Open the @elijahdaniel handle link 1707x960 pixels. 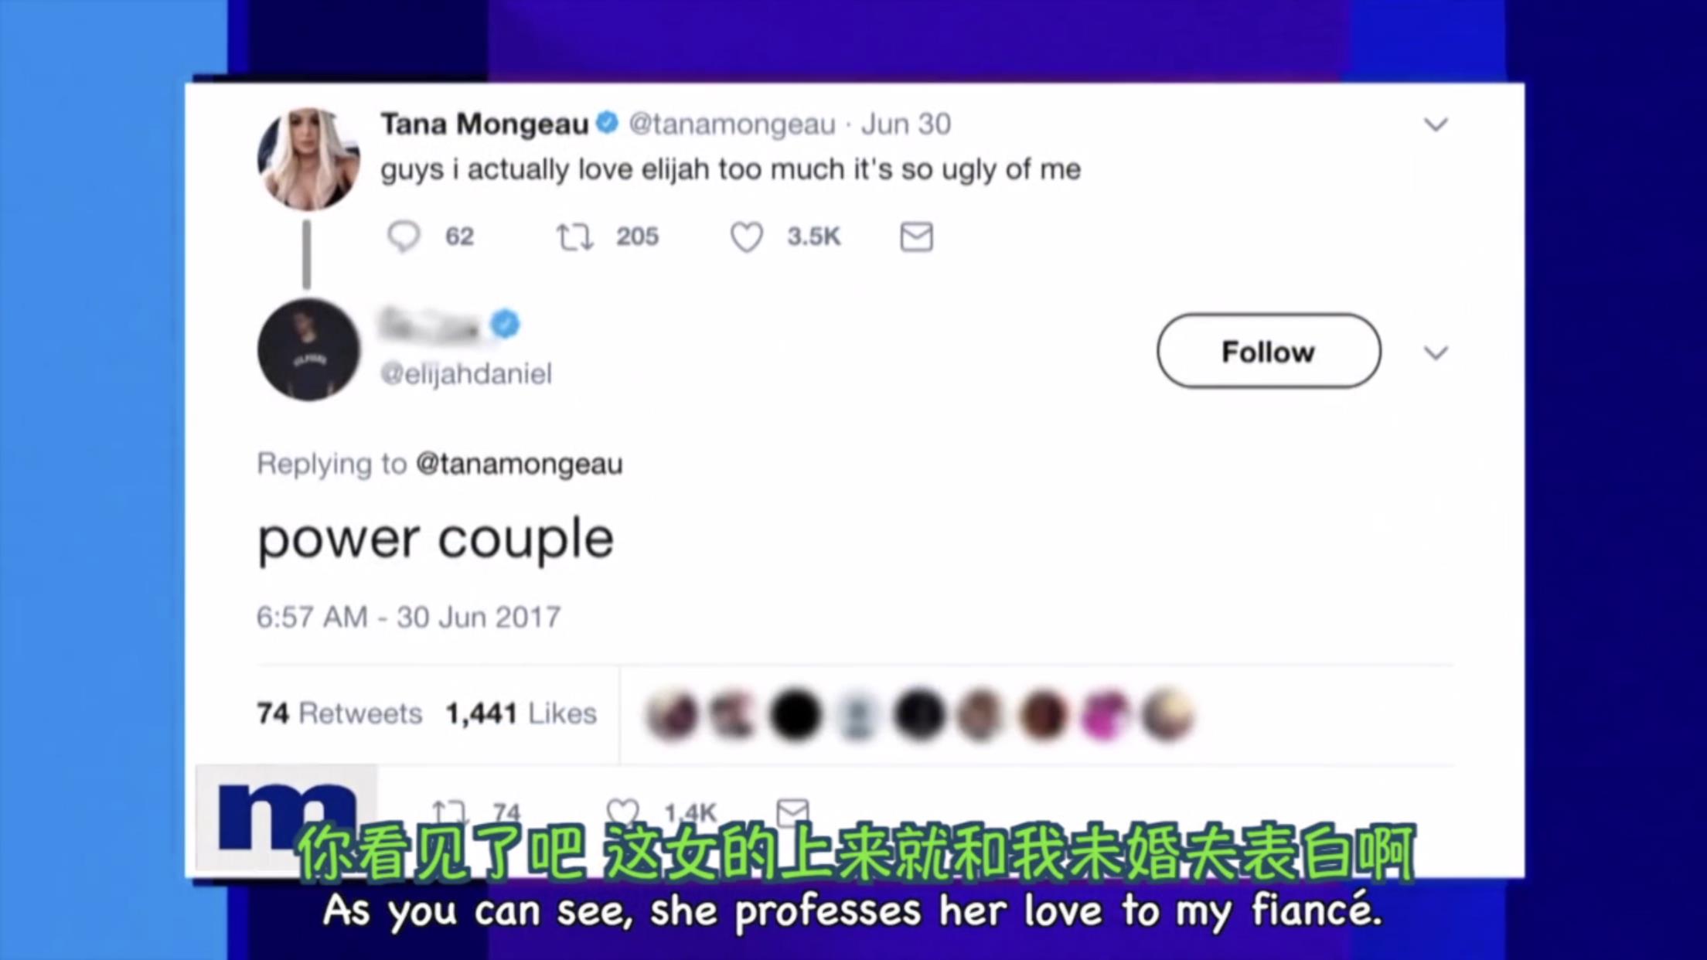pyautogui.click(x=466, y=374)
